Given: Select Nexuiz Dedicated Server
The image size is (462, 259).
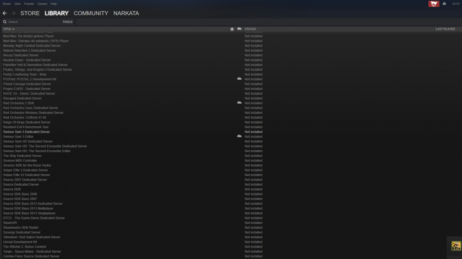Looking at the screenshot, I should [21, 55].
